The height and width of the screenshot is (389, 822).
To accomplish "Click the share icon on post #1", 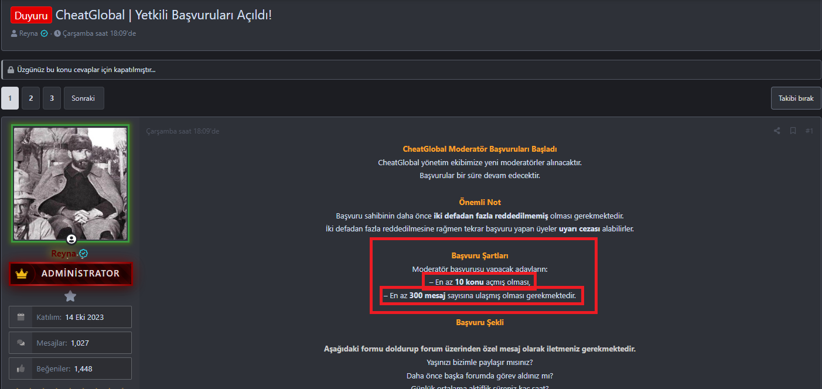I will (777, 131).
